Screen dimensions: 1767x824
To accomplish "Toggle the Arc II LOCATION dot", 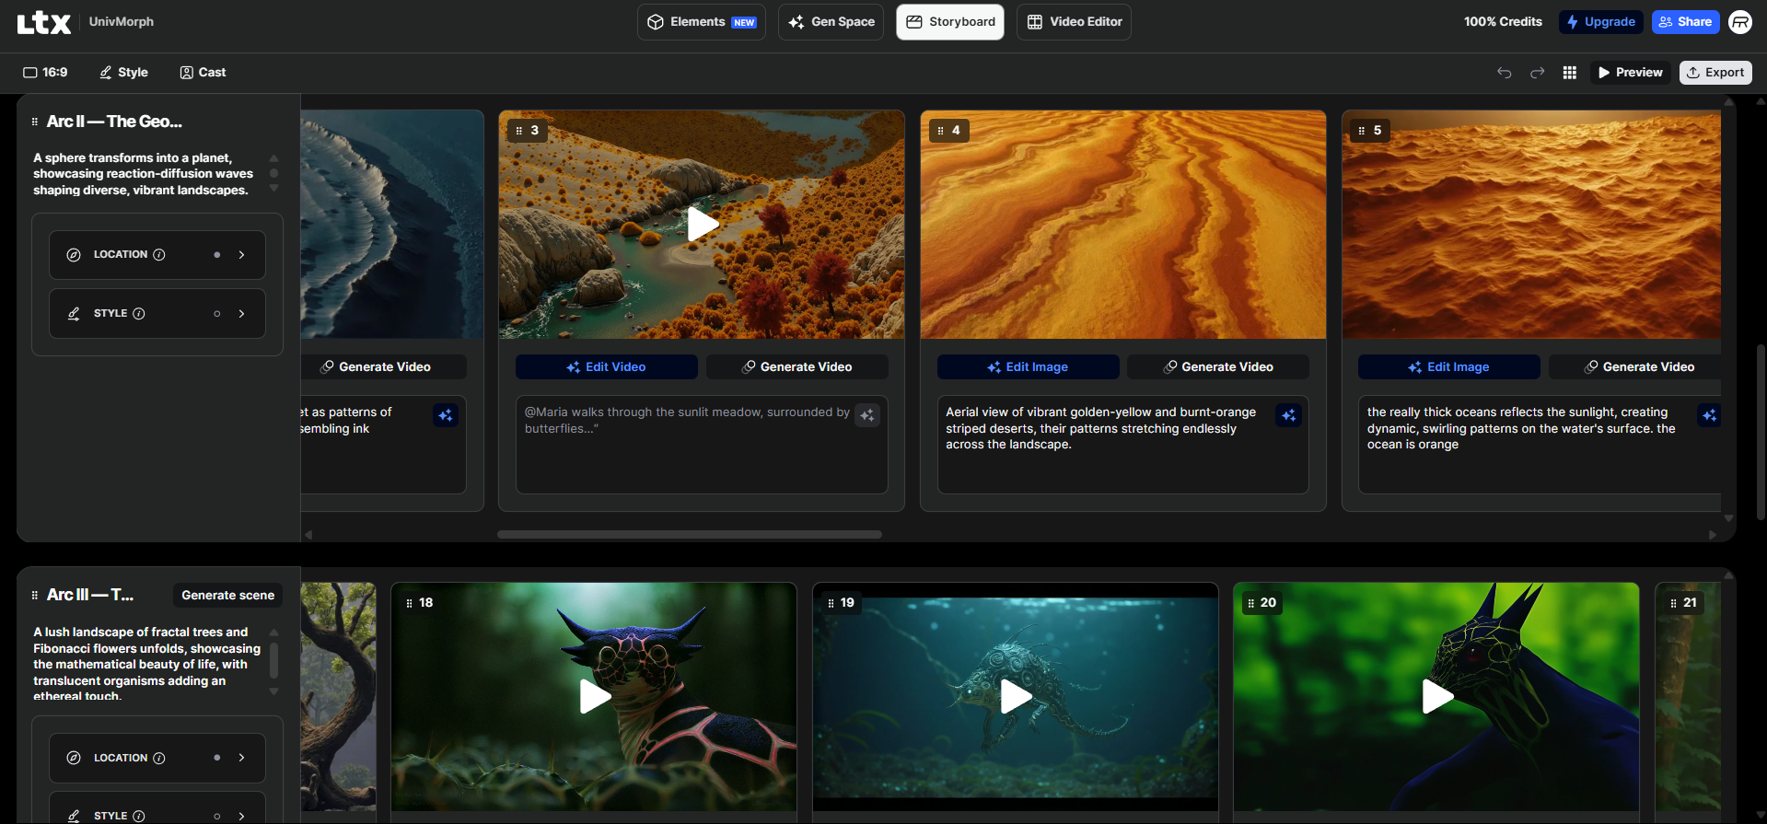I will point(217,255).
